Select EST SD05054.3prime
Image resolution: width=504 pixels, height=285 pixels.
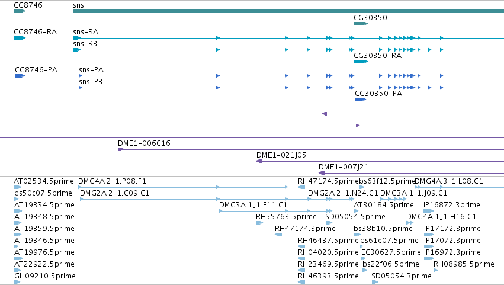click(375, 282)
